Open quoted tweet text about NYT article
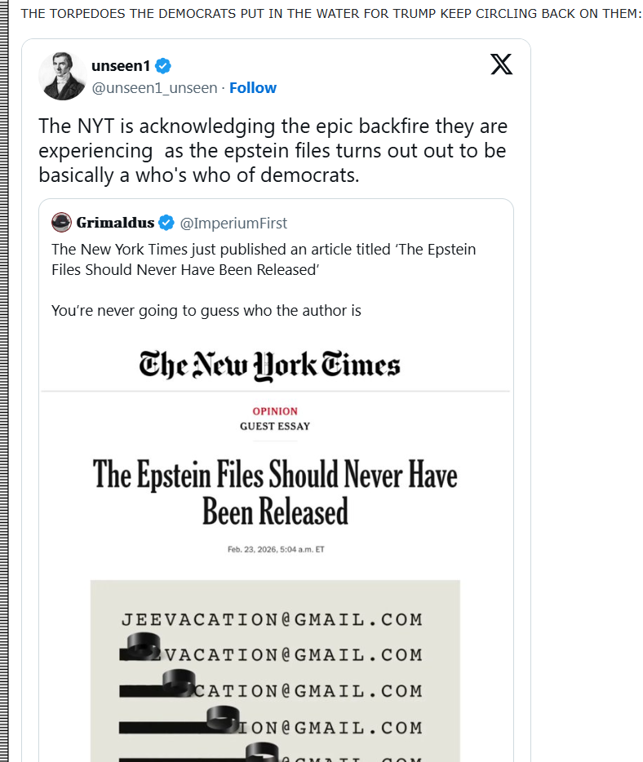This screenshot has width=643, height=762. 263,259
